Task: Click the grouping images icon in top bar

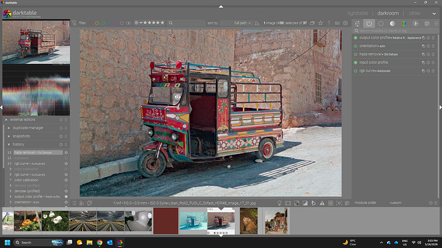Action: point(313,23)
